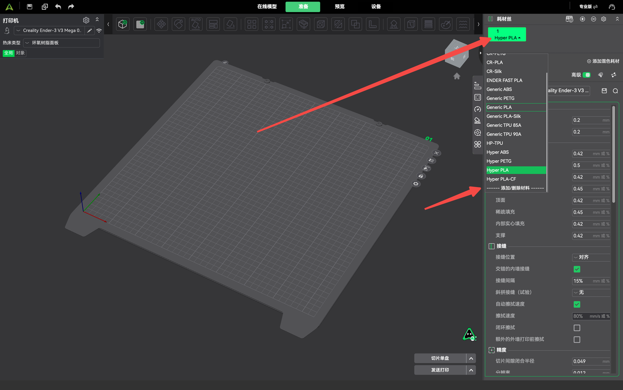Remove a filament with minus icon
Screen dimensions: 623x390
click(593, 19)
